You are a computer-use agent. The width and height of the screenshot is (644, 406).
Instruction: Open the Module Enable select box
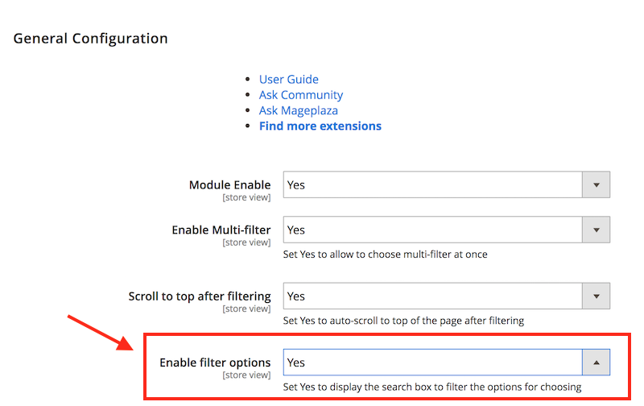[447, 185]
